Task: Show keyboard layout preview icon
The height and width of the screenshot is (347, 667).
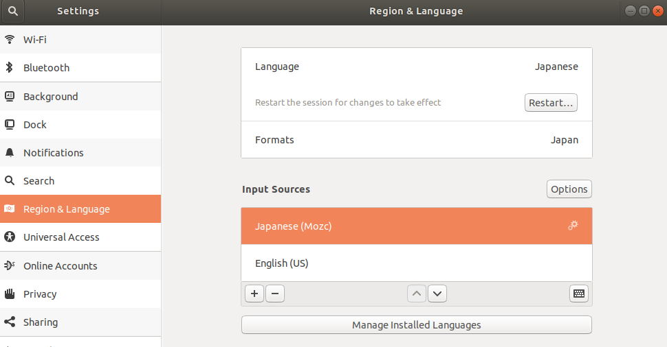Action: tap(579, 294)
